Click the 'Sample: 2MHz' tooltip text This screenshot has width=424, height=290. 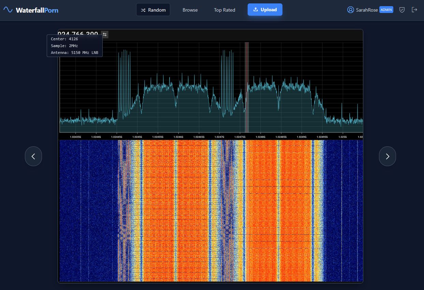pyautogui.click(x=64, y=46)
